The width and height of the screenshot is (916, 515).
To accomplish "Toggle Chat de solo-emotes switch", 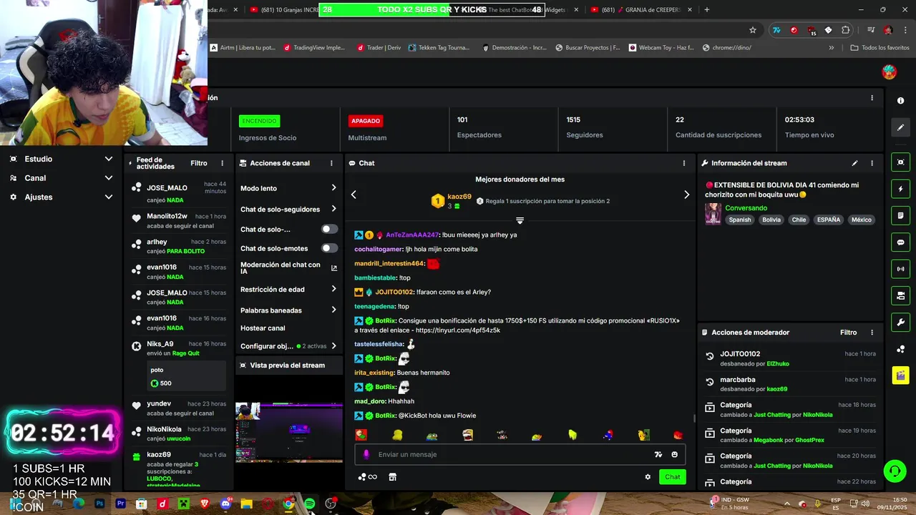I will (x=329, y=248).
